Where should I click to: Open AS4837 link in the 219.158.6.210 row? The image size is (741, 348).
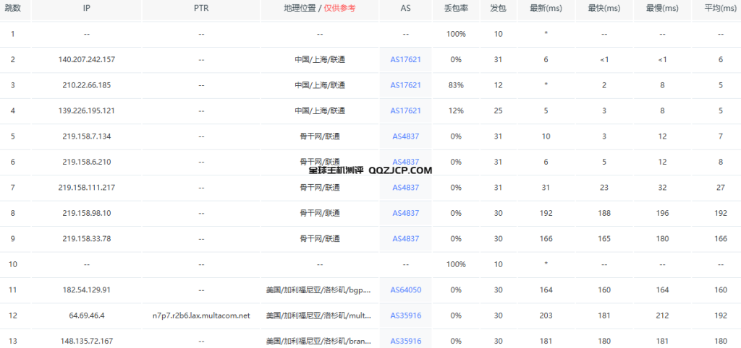(x=405, y=162)
